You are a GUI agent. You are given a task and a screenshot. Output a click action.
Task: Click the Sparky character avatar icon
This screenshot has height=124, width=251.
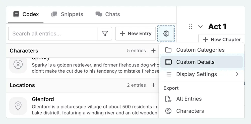[x=18, y=65]
